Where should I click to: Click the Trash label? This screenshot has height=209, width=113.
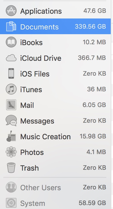coord(29,168)
